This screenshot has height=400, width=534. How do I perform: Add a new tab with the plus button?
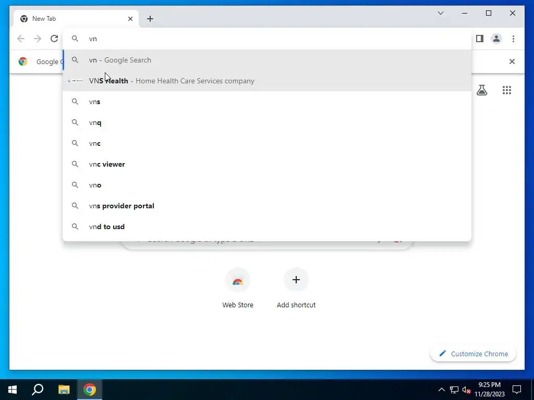click(x=150, y=19)
